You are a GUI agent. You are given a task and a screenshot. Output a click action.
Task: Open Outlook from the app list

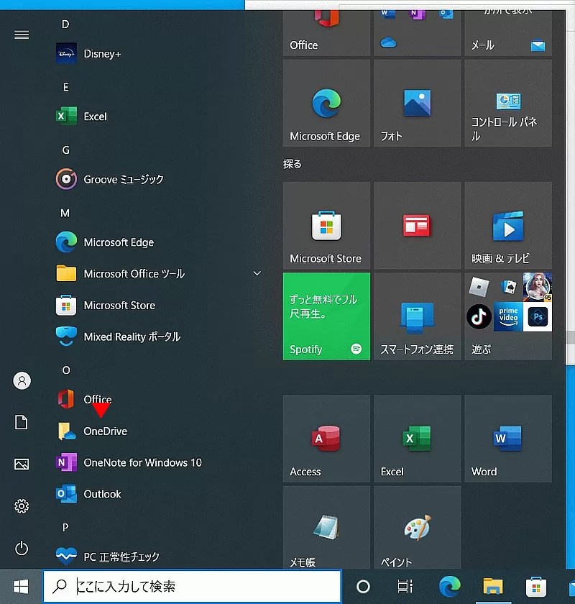101,494
